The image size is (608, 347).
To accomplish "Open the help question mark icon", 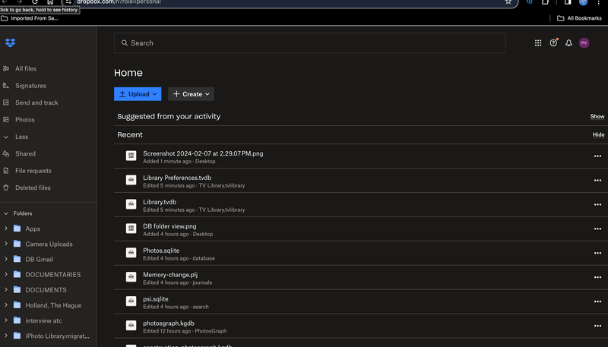I will click(553, 43).
